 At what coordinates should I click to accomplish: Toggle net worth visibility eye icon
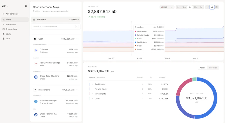click(x=97, y=6)
